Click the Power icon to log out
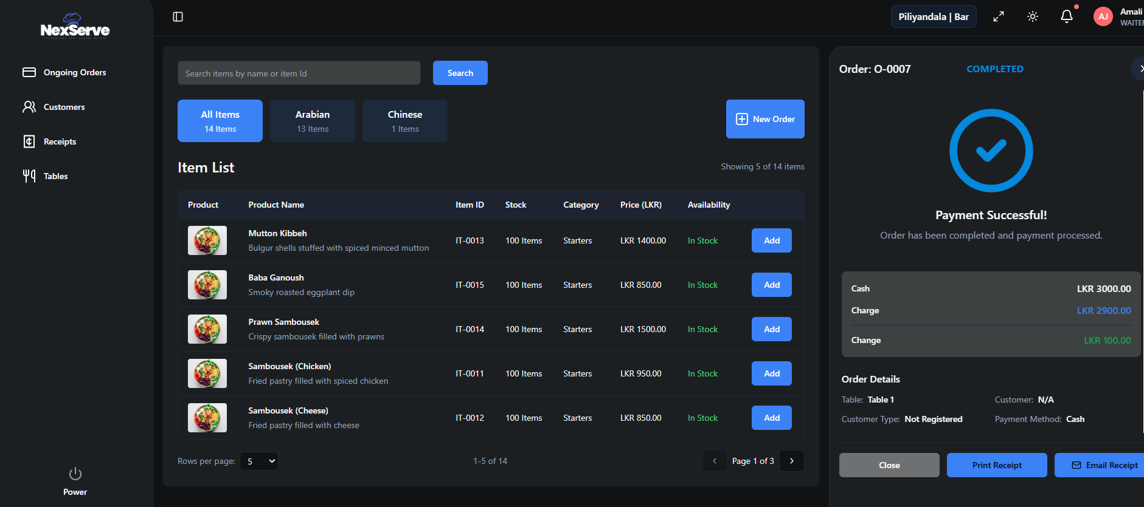This screenshot has height=507, width=1144. coord(75,474)
